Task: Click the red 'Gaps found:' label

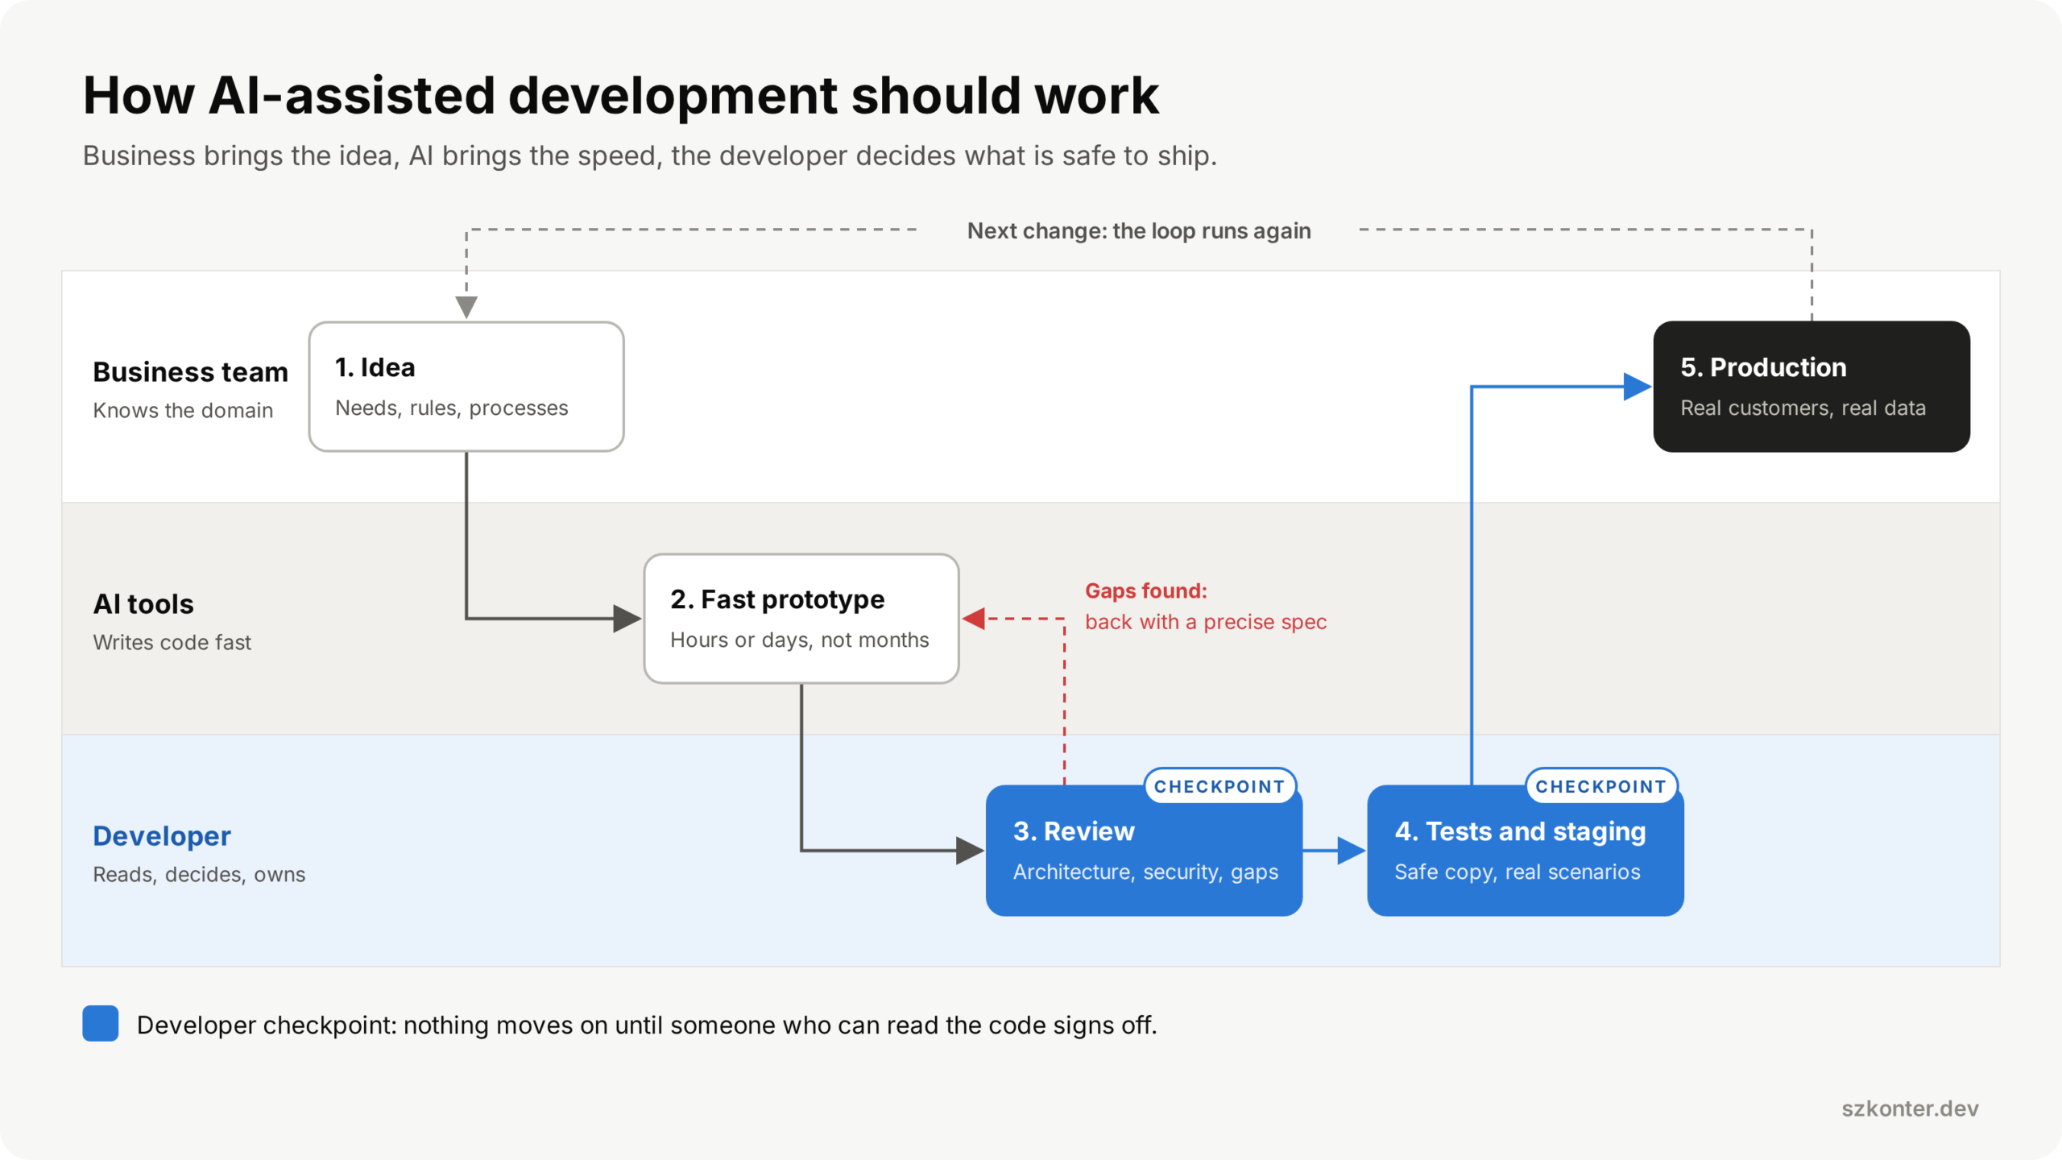Action: click(1146, 591)
